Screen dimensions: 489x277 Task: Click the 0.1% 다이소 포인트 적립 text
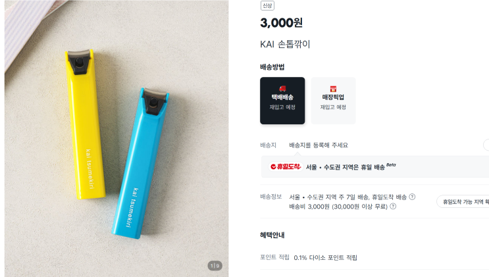[325, 258]
